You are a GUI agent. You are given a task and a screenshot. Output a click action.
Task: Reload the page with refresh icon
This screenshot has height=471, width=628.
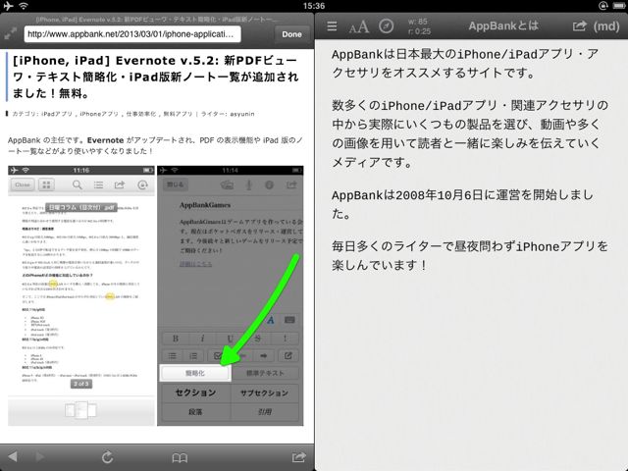107,457
